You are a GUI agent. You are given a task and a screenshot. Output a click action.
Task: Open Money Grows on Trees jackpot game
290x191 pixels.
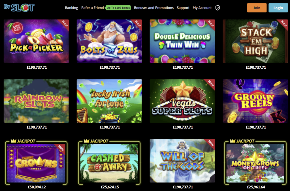[255, 163]
